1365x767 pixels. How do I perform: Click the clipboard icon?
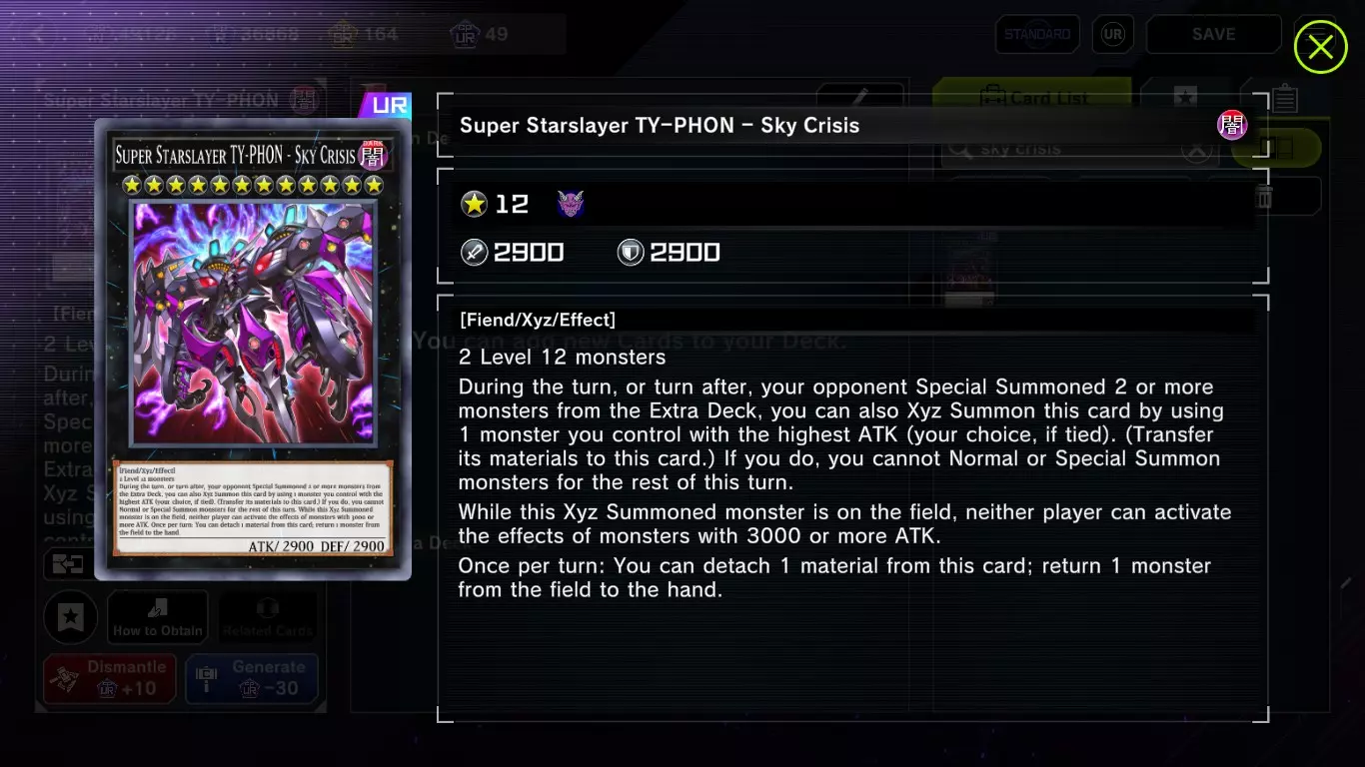coord(1285,98)
